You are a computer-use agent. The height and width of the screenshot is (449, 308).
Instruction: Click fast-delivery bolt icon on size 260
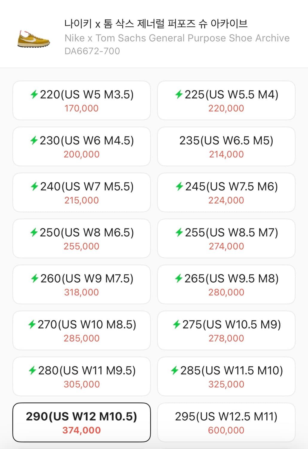click(35, 278)
